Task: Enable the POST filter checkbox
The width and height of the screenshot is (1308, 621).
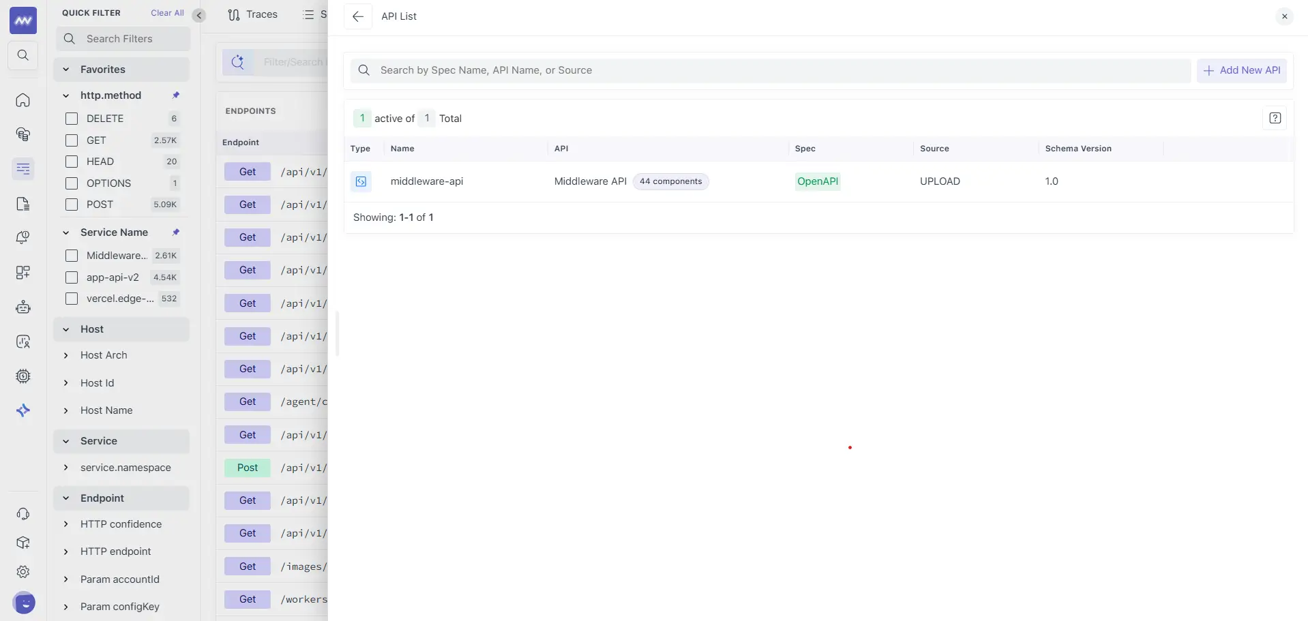Action: [71, 205]
